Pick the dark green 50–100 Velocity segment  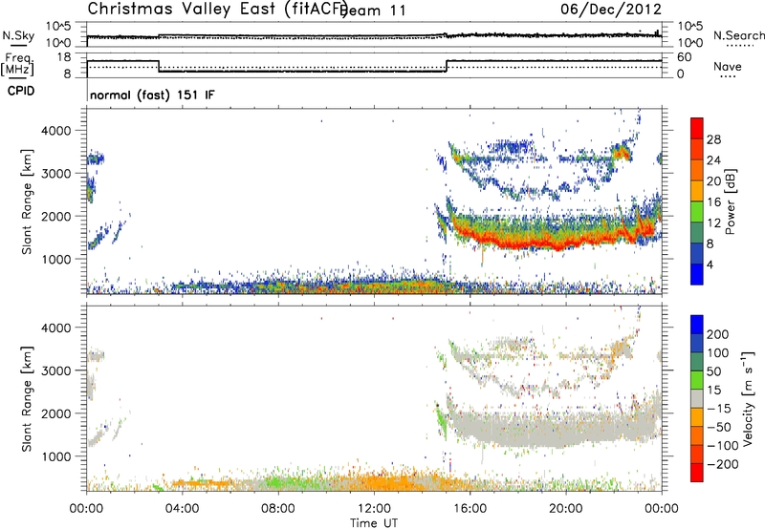click(x=697, y=362)
